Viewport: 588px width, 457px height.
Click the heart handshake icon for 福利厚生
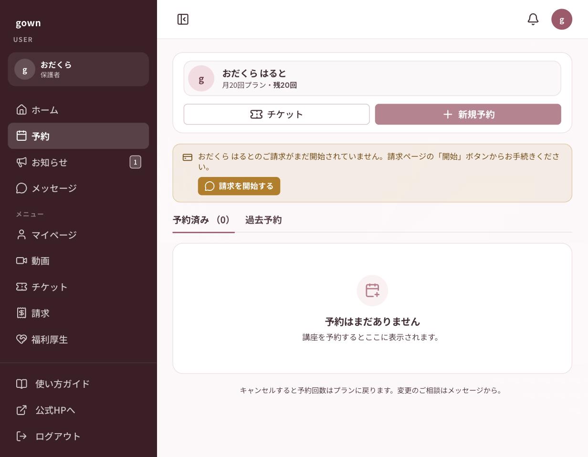coord(21,339)
